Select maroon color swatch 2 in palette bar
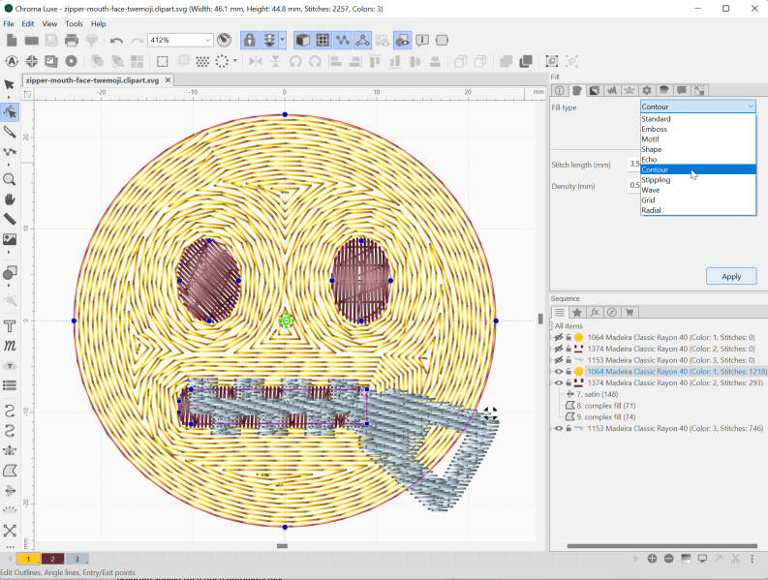The height and width of the screenshot is (580, 768). click(52, 559)
